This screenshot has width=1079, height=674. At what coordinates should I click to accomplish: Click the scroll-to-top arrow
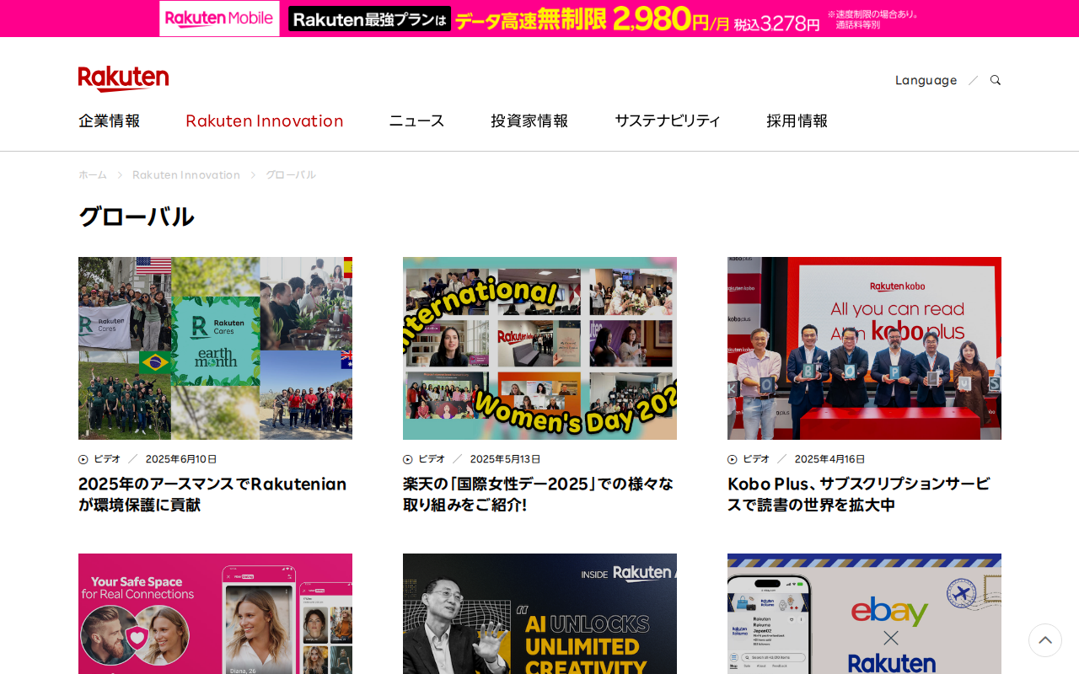click(x=1044, y=640)
